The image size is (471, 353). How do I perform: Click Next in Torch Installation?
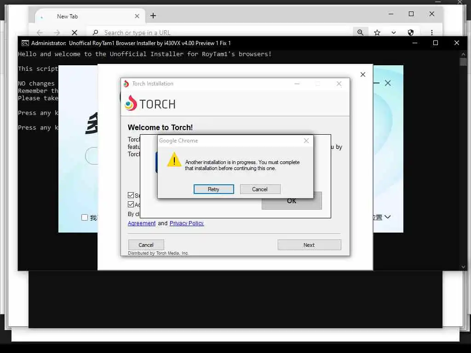click(x=309, y=245)
